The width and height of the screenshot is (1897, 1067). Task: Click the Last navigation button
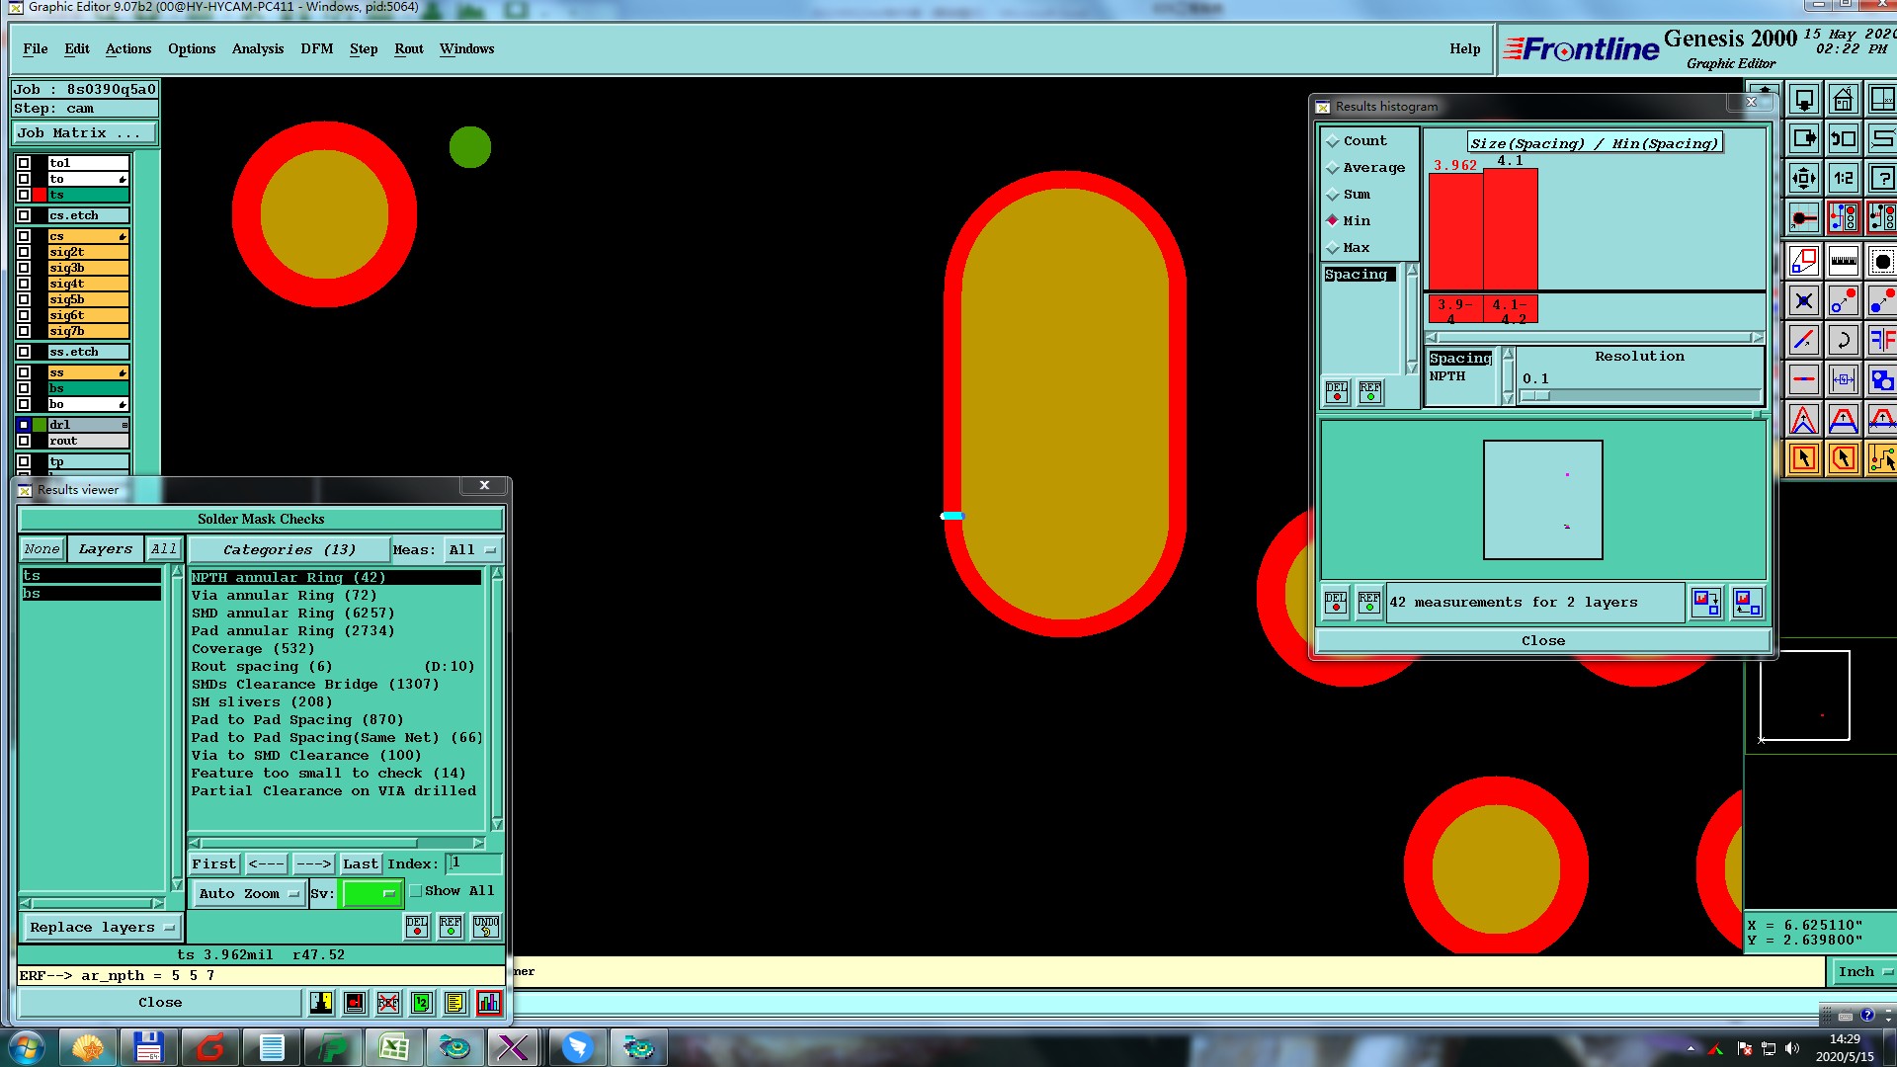click(x=360, y=864)
